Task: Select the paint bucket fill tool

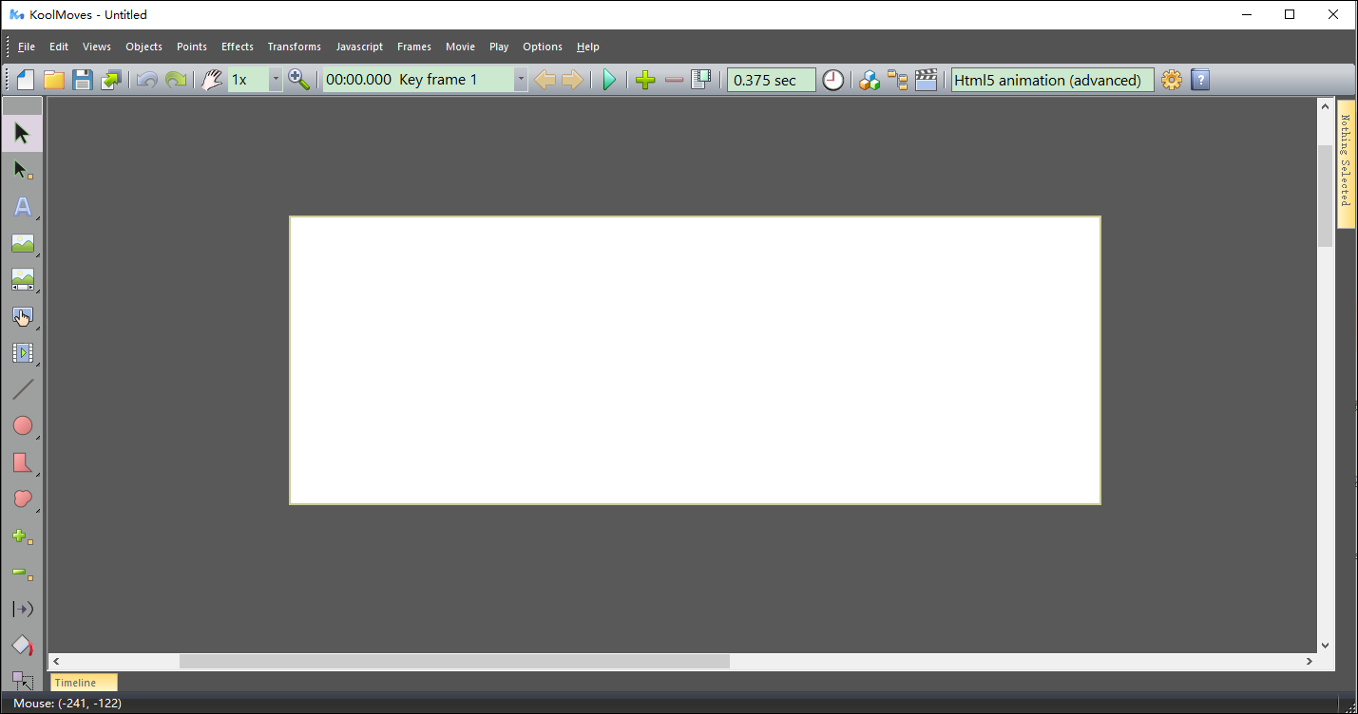Action: pyautogui.click(x=23, y=646)
